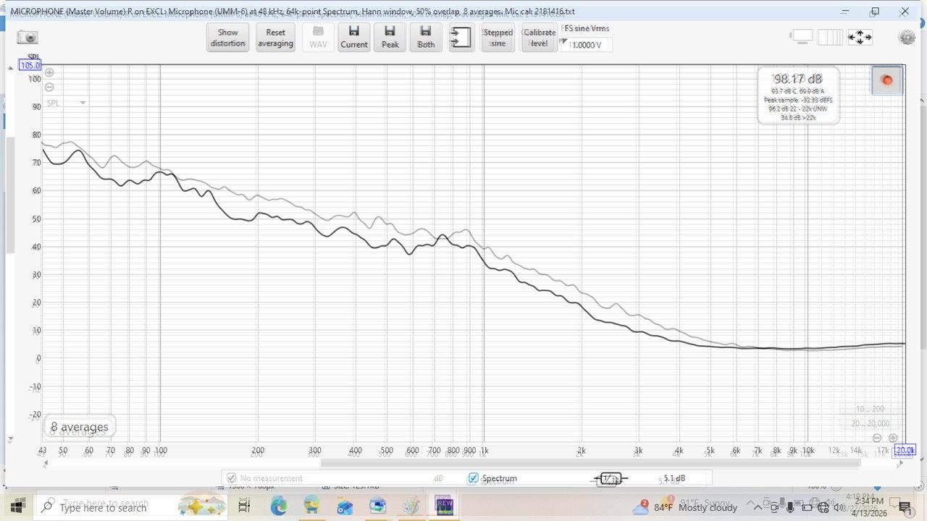Screen dimensions: 927x521
Task: Click Reset averaging button
Action: tap(275, 37)
